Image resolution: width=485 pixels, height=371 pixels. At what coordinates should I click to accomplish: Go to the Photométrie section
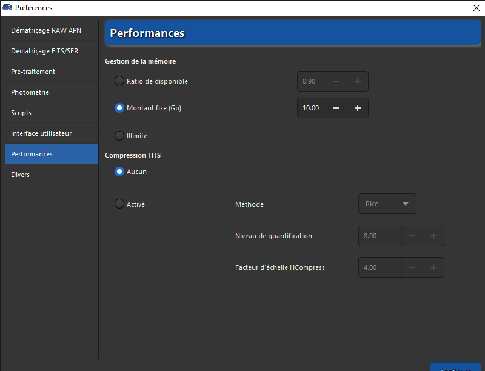pos(52,92)
